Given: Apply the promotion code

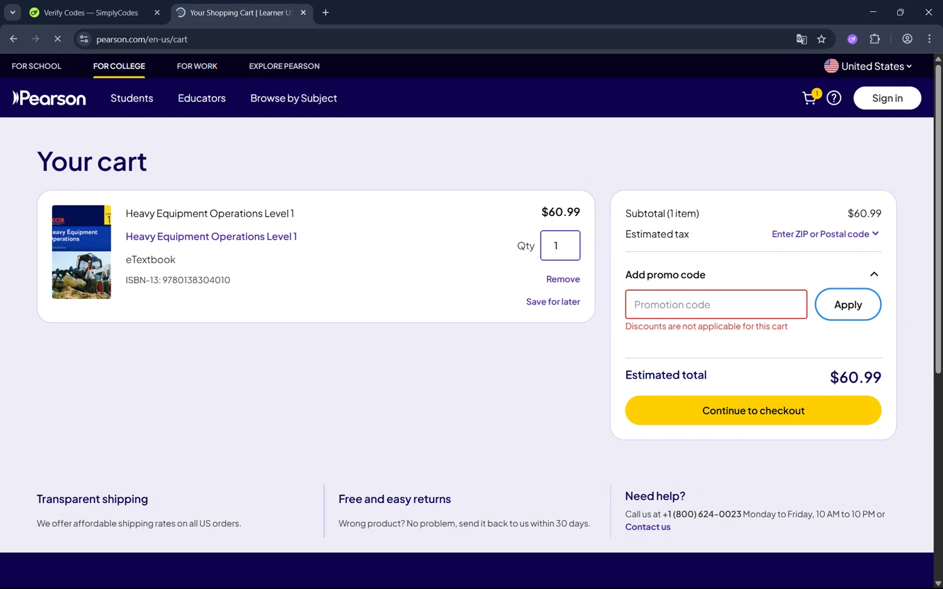Looking at the screenshot, I should pyautogui.click(x=847, y=305).
